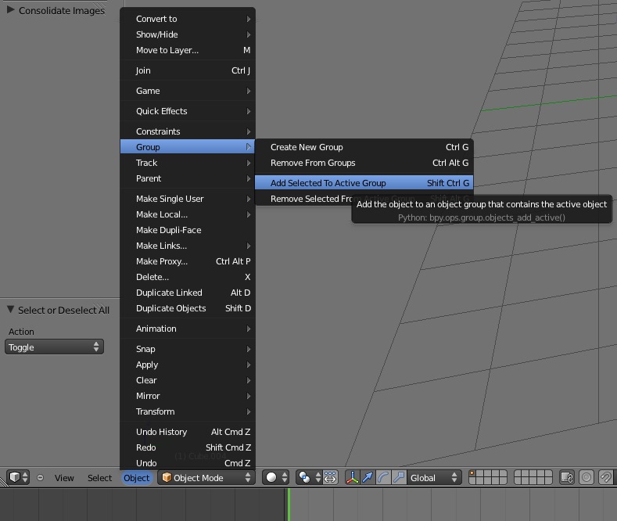
Task: Open the Mirror submenu
Action: point(188,397)
